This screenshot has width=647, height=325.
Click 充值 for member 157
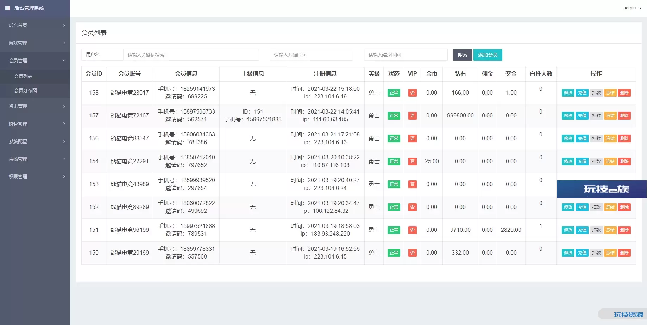[582, 116]
